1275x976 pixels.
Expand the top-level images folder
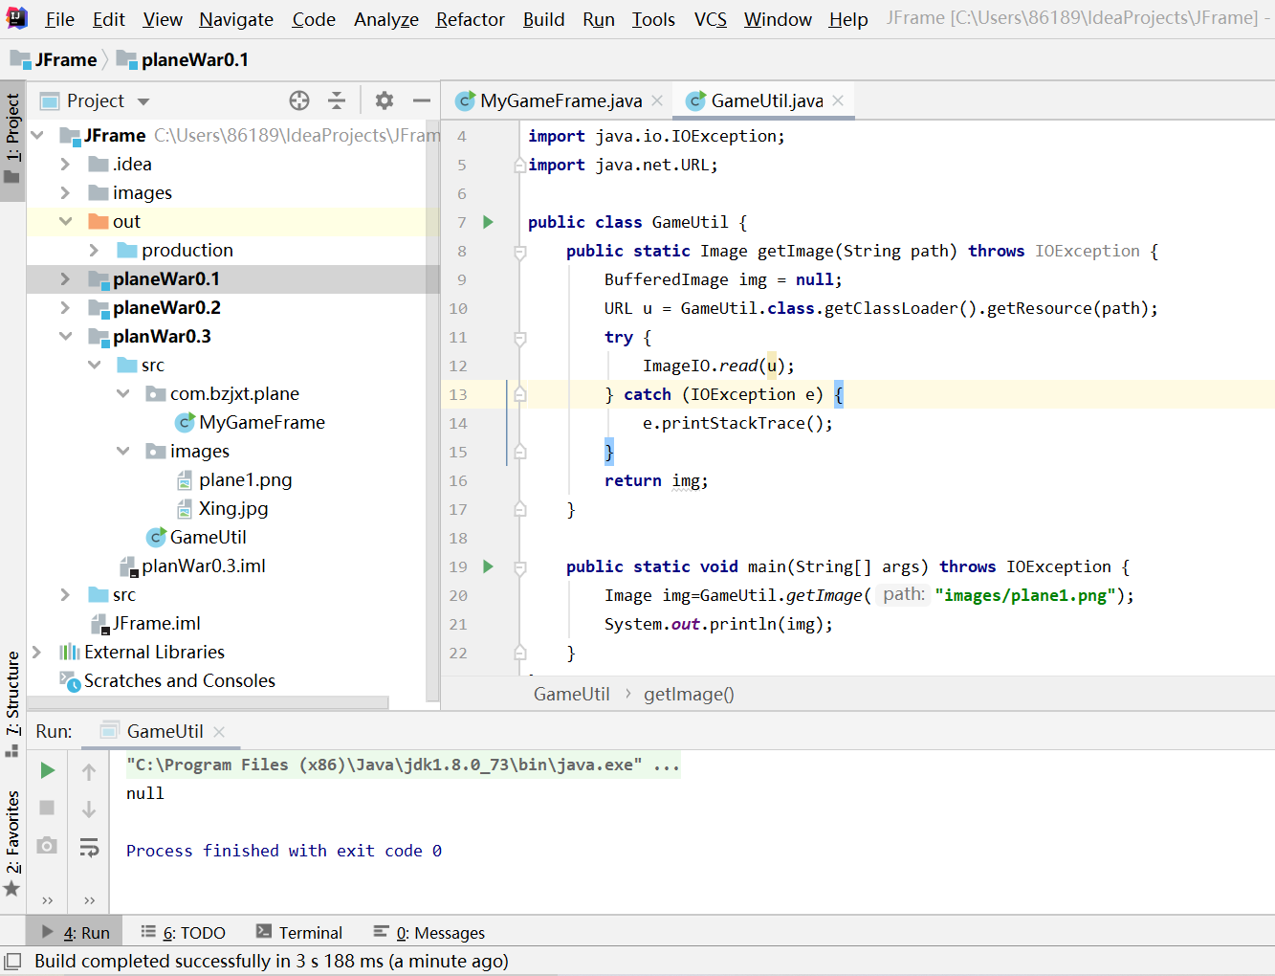click(65, 192)
